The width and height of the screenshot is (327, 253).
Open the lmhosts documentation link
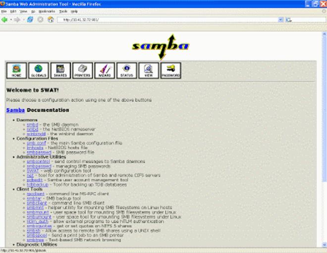[35, 148]
